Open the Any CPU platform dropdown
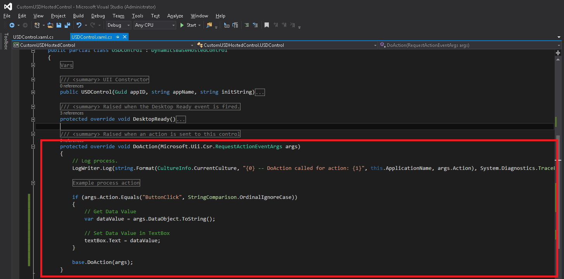This screenshot has height=279, width=564. click(x=155, y=25)
